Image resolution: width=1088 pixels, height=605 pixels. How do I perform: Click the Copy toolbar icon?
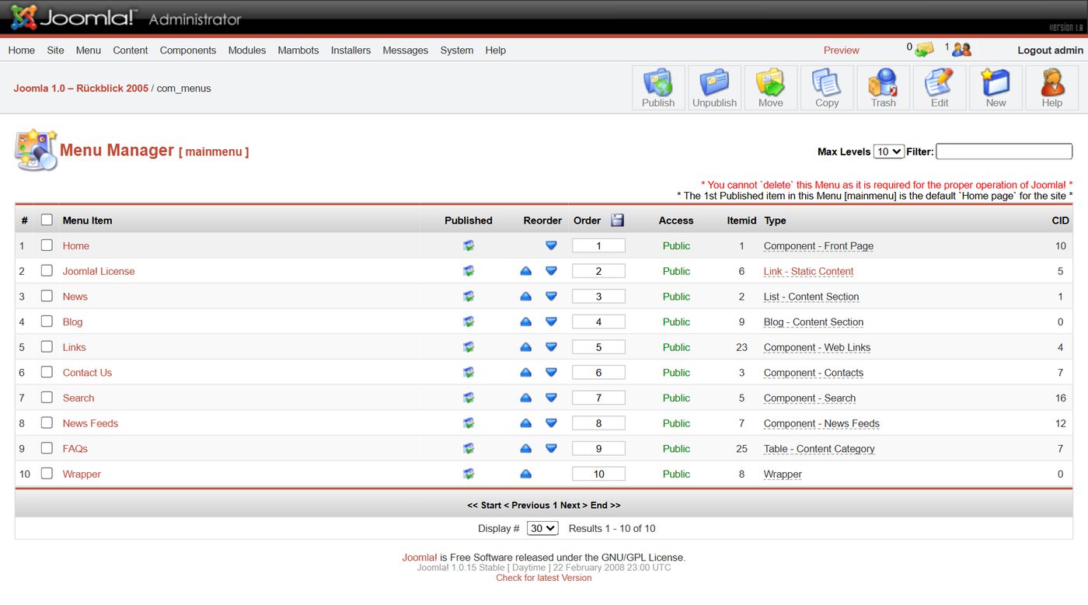pos(827,88)
